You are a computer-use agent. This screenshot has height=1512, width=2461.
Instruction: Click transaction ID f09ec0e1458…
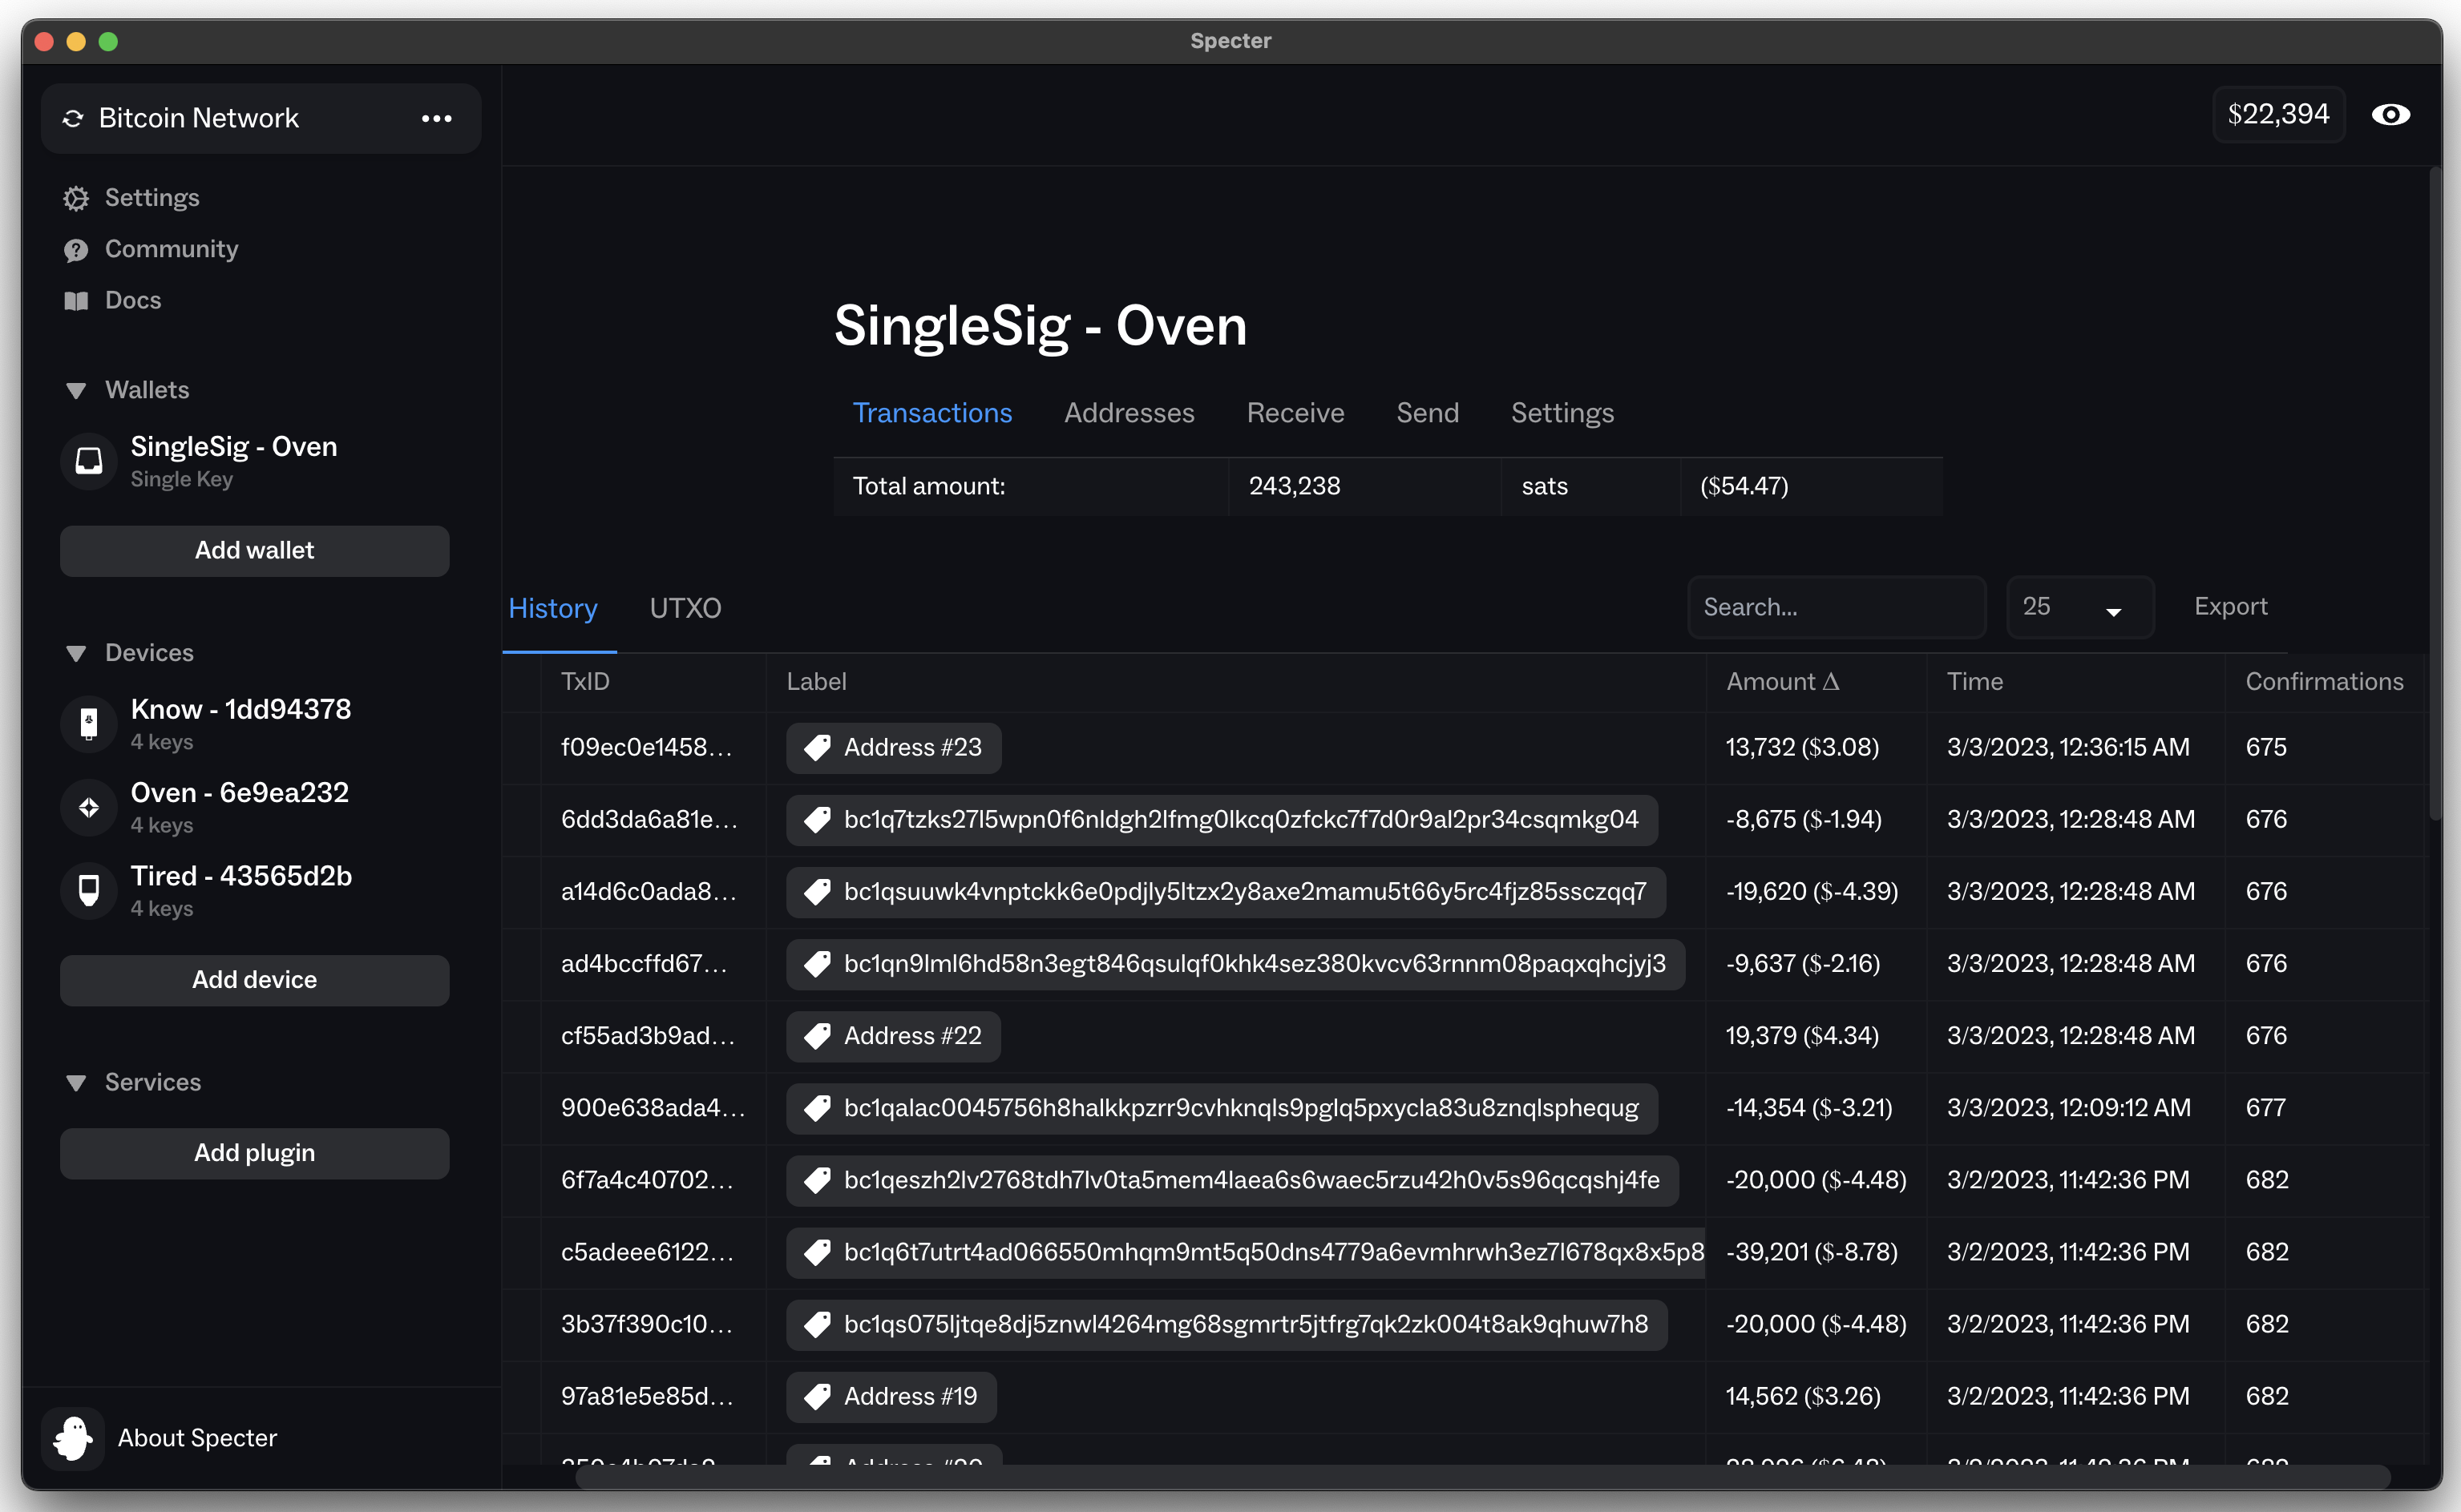tap(646, 747)
